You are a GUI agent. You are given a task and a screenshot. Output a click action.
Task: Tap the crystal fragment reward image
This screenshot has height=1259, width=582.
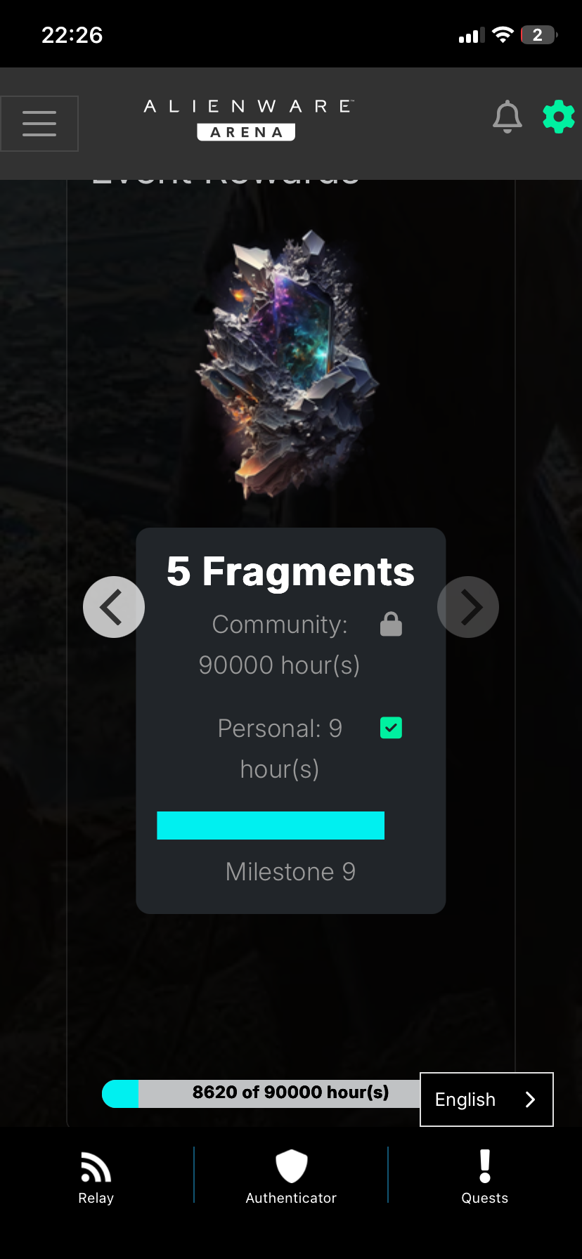[x=288, y=363]
